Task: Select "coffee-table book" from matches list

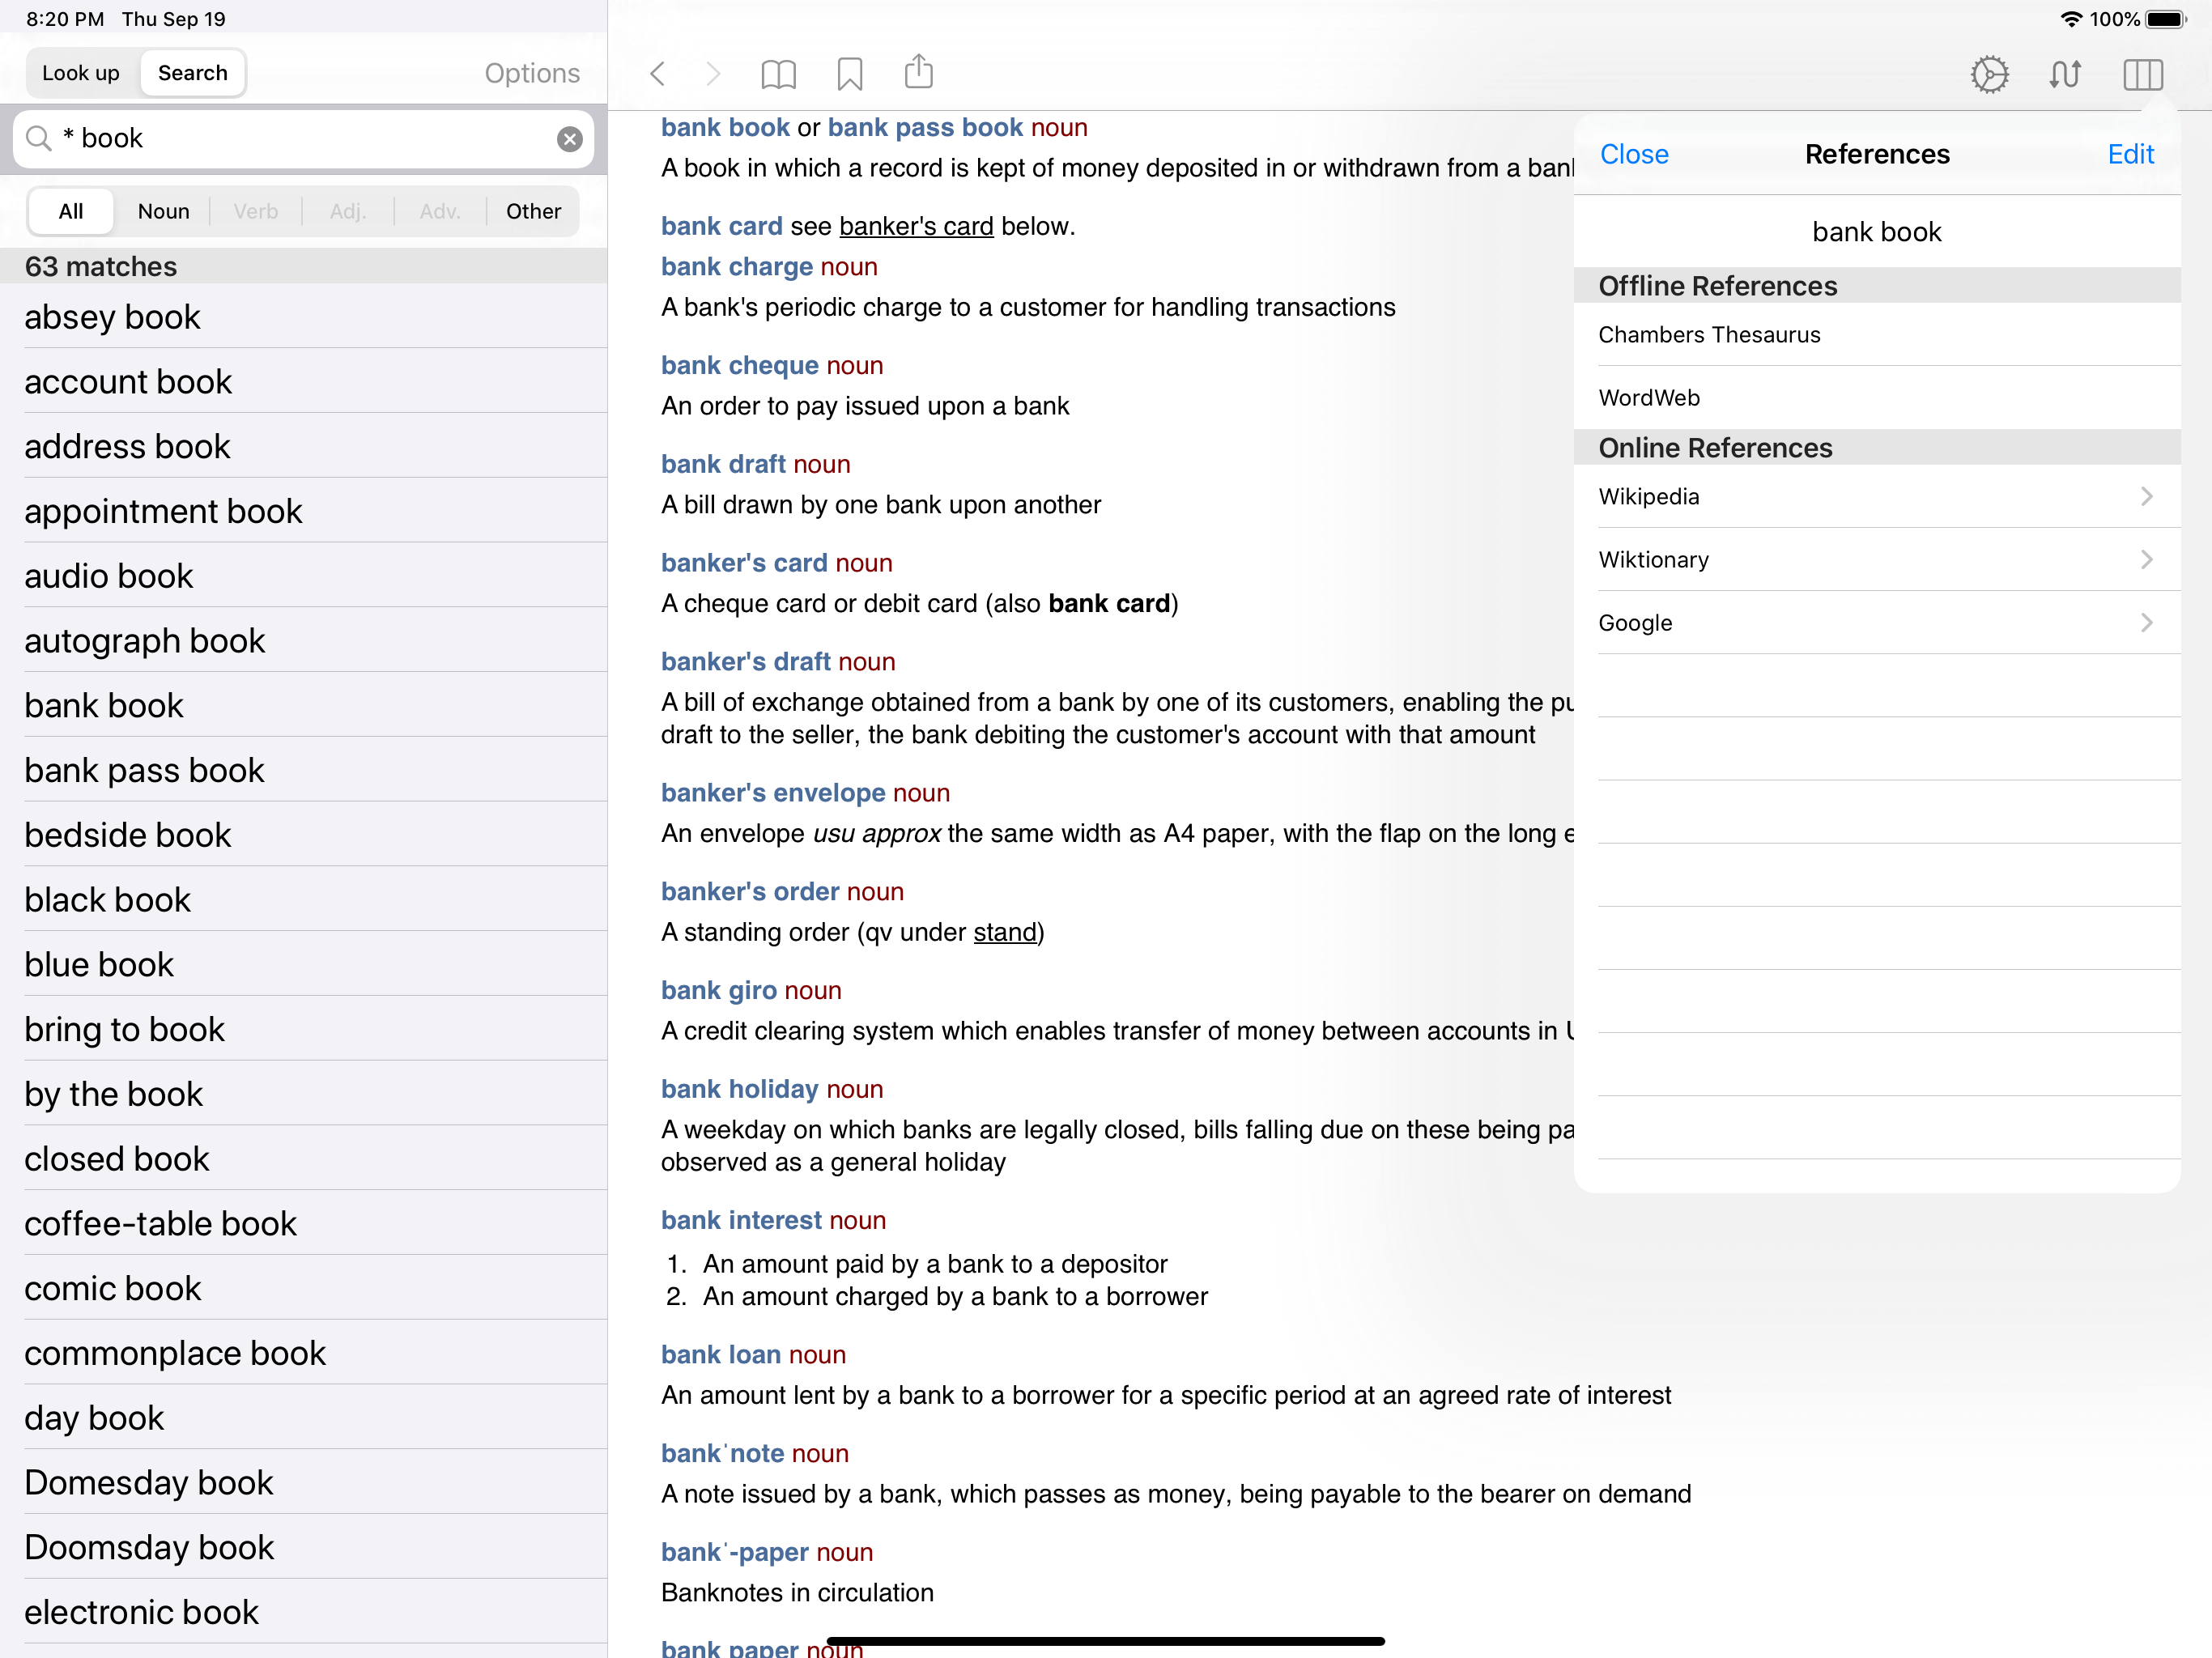Action: 161,1223
